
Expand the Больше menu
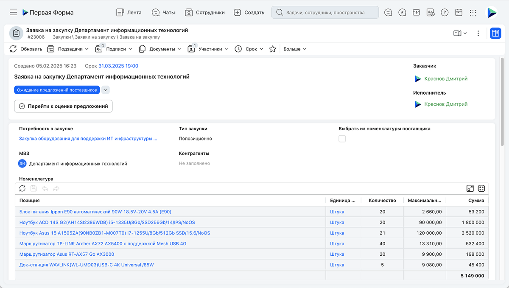click(295, 49)
